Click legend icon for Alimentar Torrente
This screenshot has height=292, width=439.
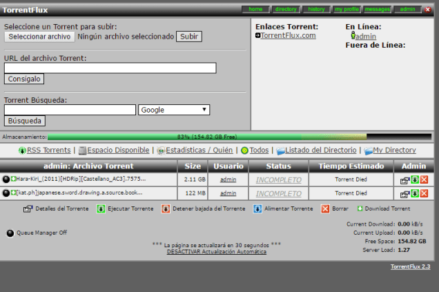(257, 209)
